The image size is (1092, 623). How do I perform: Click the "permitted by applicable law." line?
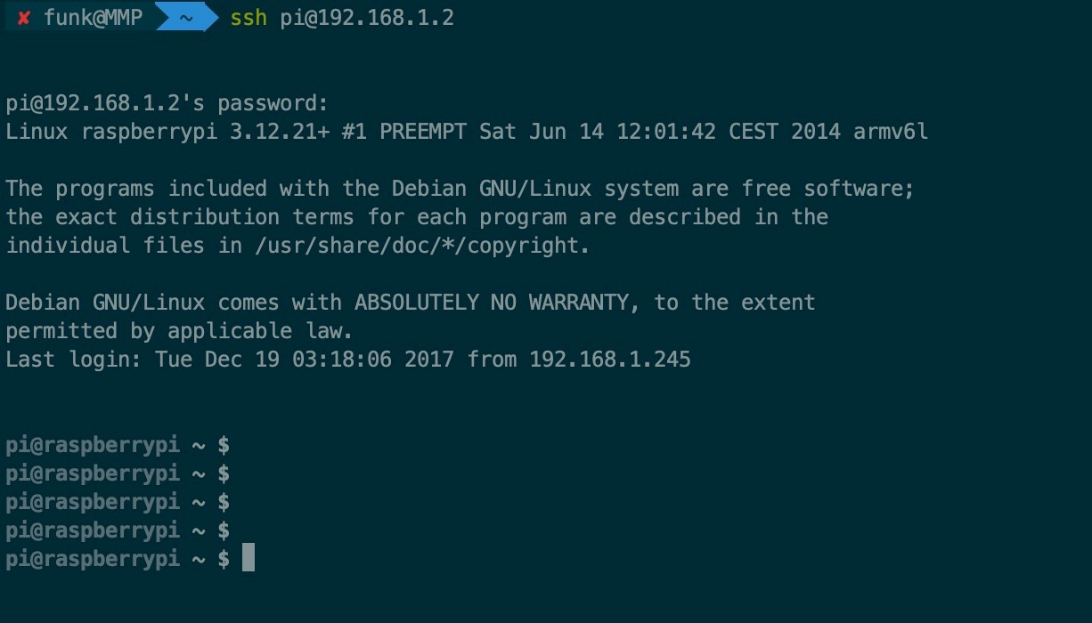click(x=179, y=331)
